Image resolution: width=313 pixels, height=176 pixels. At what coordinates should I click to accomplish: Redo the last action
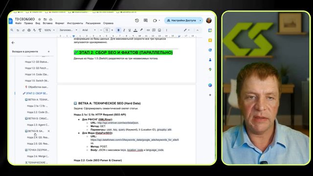tap(23, 30)
